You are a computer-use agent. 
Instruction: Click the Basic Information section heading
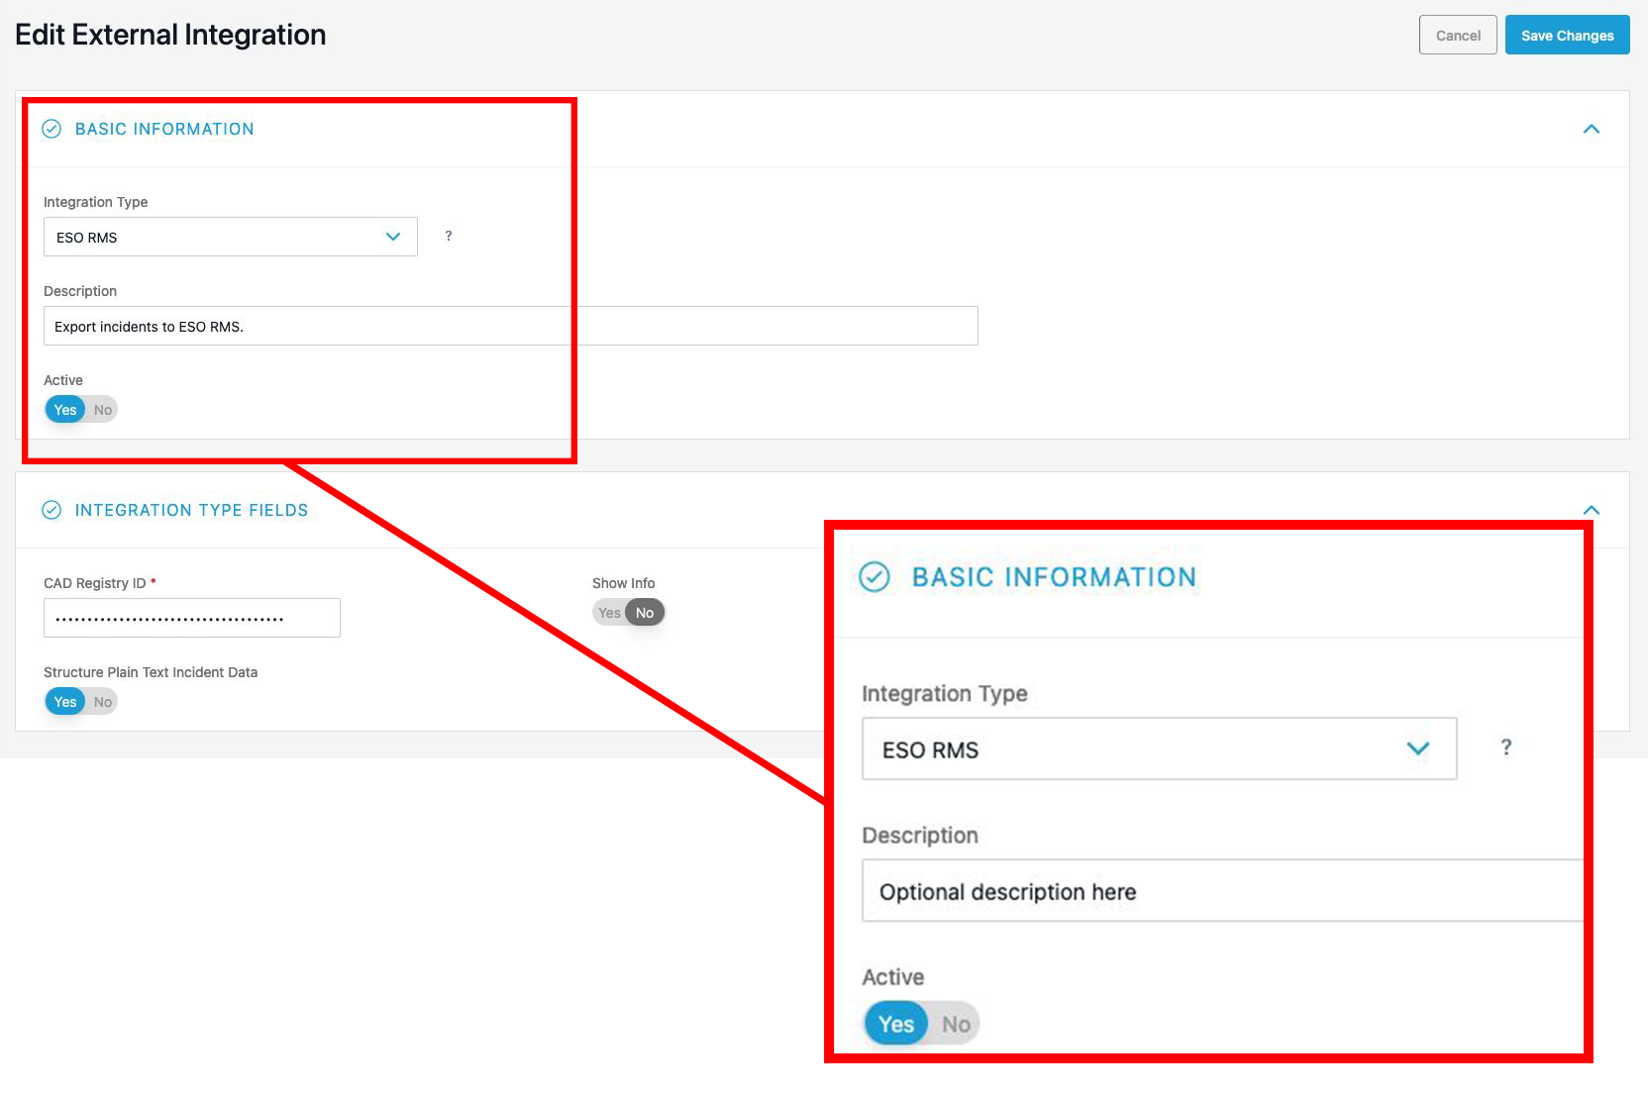click(x=164, y=129)
